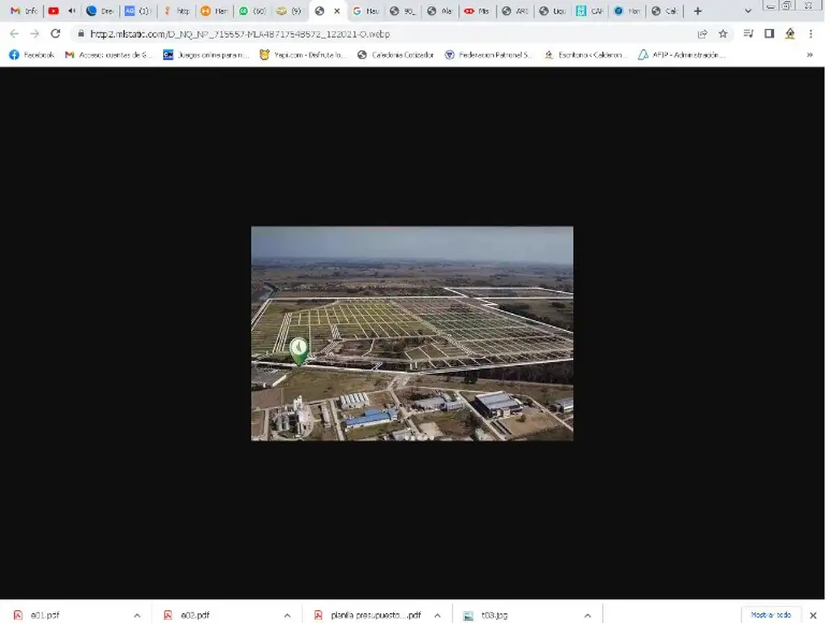This screenshot has width=830, height=623.
Task: Click the new tab plus button
Action: click(697, 11)
